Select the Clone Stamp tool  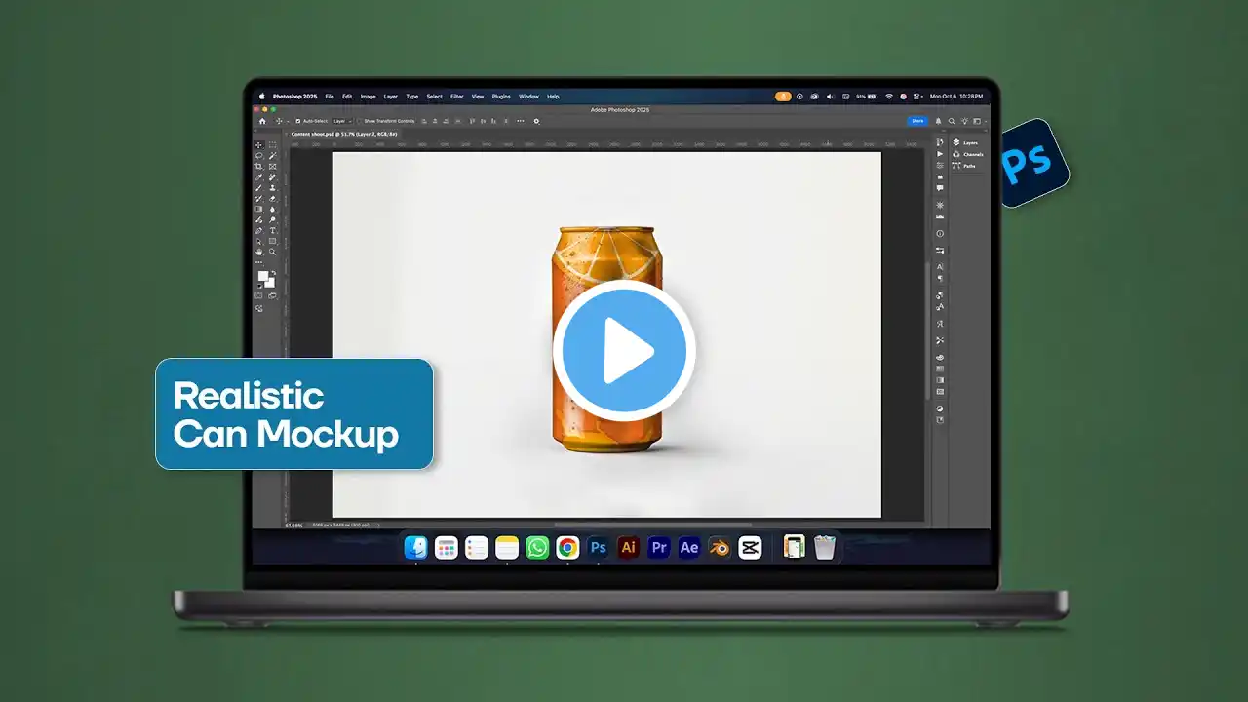(272, 187)
